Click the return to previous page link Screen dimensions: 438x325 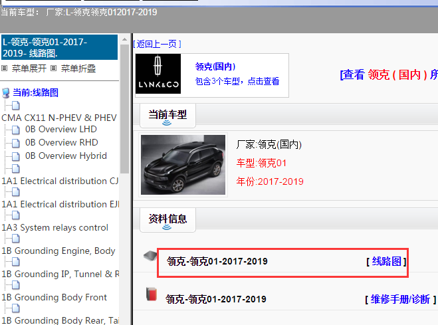[157, 44]
